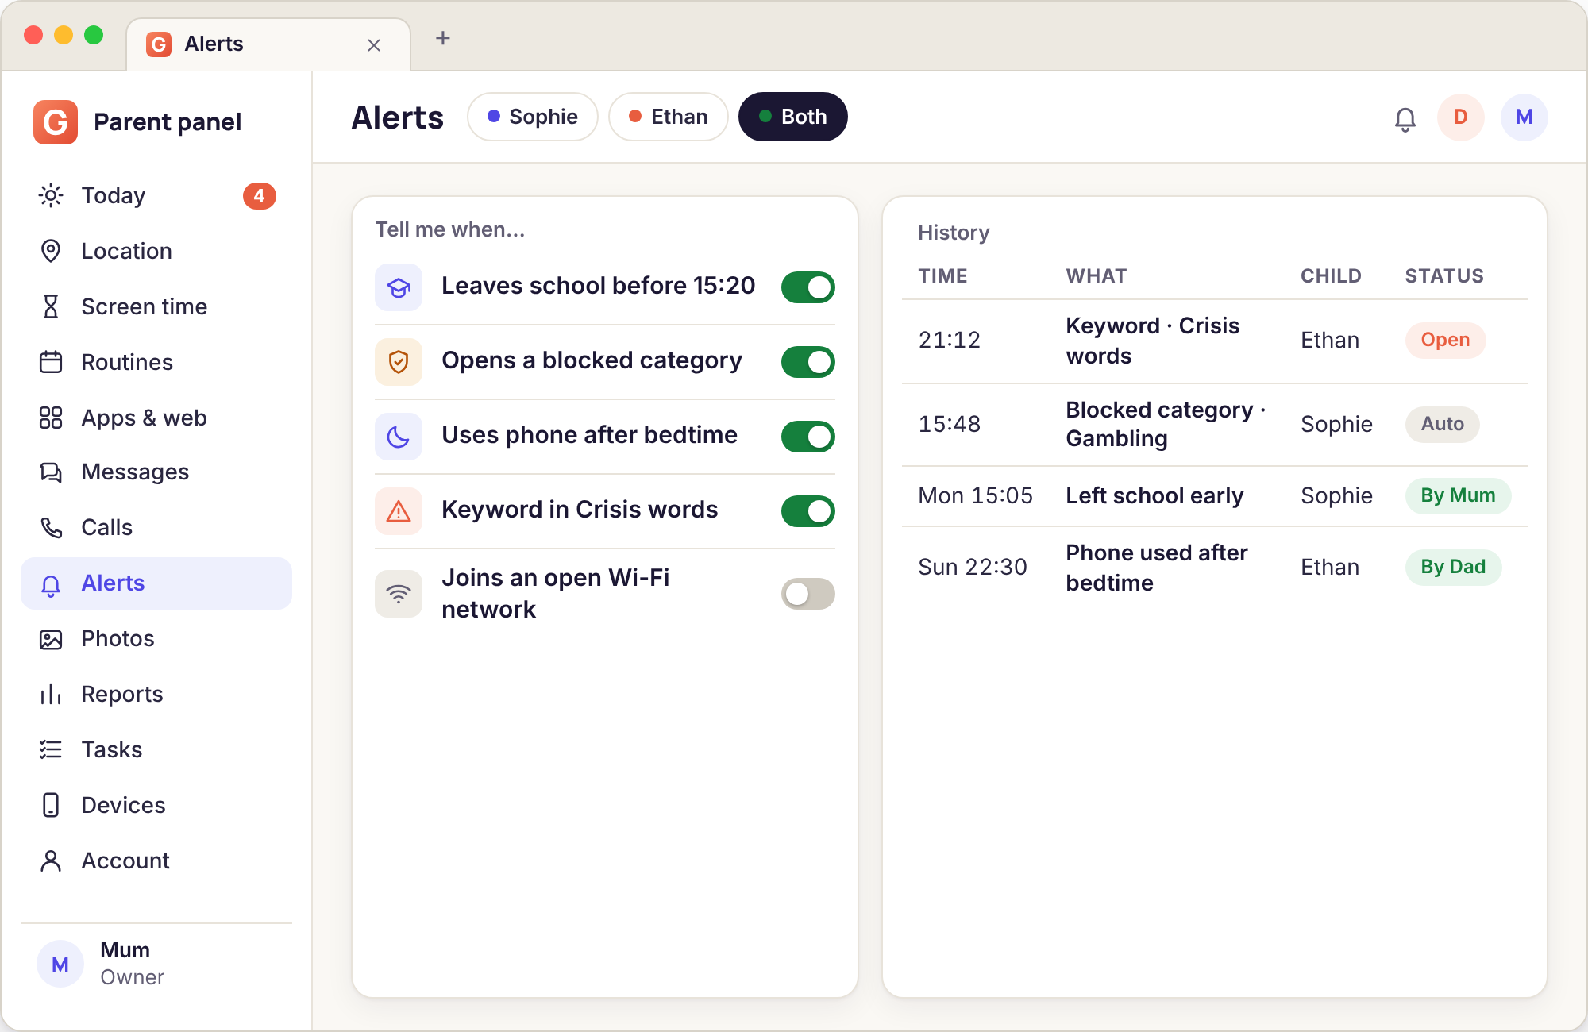Click the Wi-Fi icon for open network alert
The width and height of the screenshot is (1588, 1032).
click(x=399, y=594)
